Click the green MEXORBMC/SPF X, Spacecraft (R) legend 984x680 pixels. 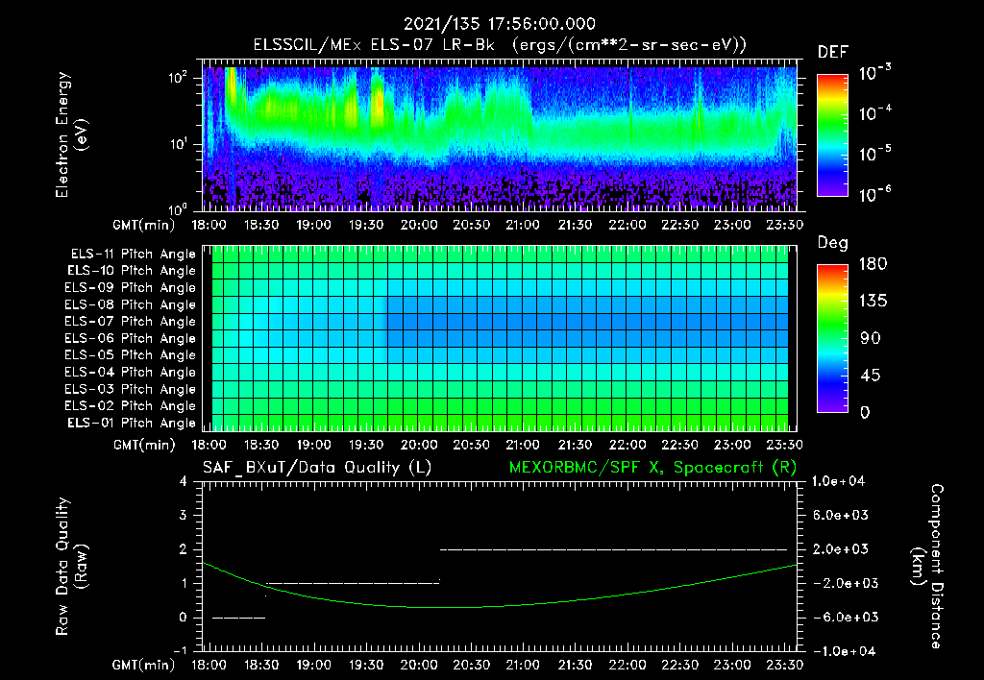coord(652,468)
